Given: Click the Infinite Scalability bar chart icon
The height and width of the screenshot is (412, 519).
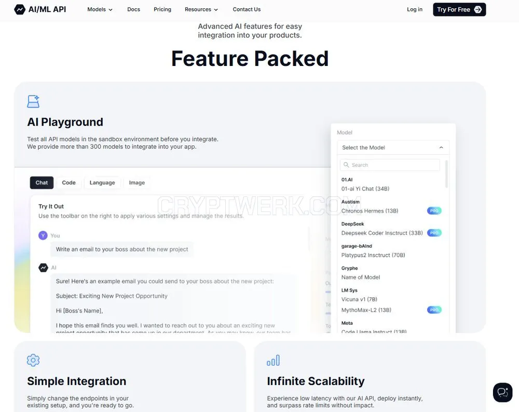Looking at the screenshot, I should pyautogui.click(x=273, y=360).
